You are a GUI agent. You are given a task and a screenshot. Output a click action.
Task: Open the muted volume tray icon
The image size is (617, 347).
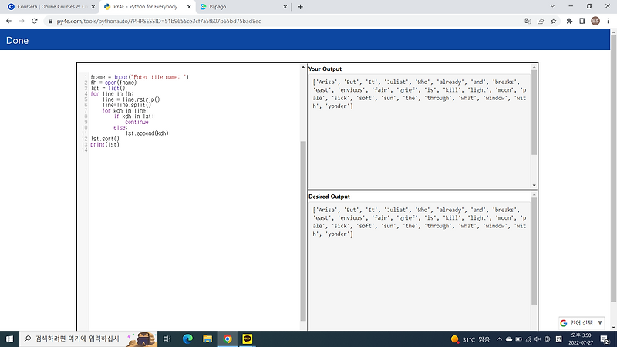tap(538, 339)
